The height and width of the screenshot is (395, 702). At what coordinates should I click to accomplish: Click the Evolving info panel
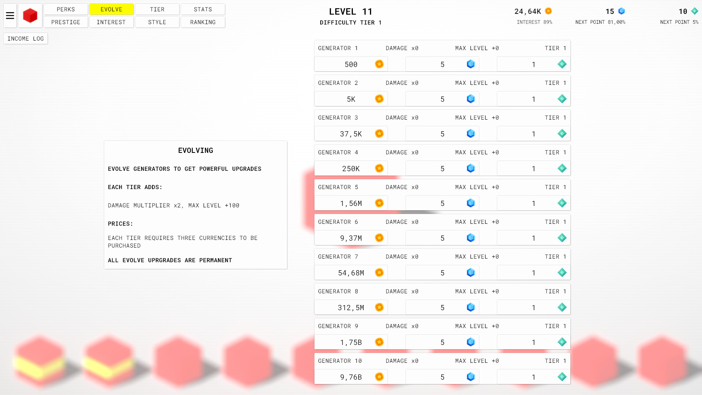[x=196, y=205]
